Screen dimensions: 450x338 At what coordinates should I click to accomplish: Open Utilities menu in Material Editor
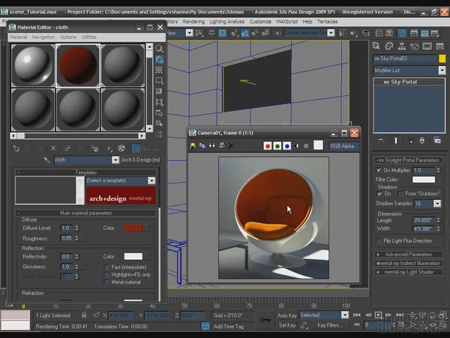tap(88, 37)
